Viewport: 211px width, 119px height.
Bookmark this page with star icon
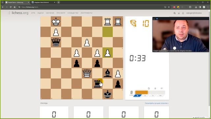(x=169, y=7)
